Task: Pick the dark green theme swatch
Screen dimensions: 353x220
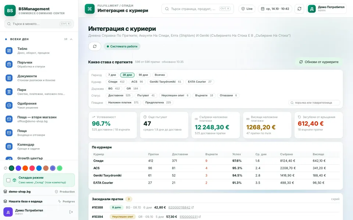Action: 11,168
